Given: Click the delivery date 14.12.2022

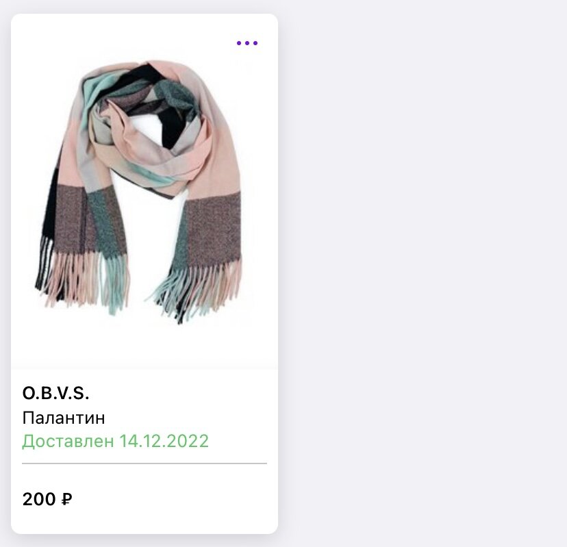Looking at the screenshot, I should click(x=164, y=441).
